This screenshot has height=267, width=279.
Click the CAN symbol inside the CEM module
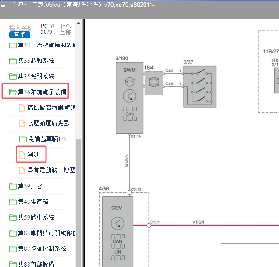117,241
